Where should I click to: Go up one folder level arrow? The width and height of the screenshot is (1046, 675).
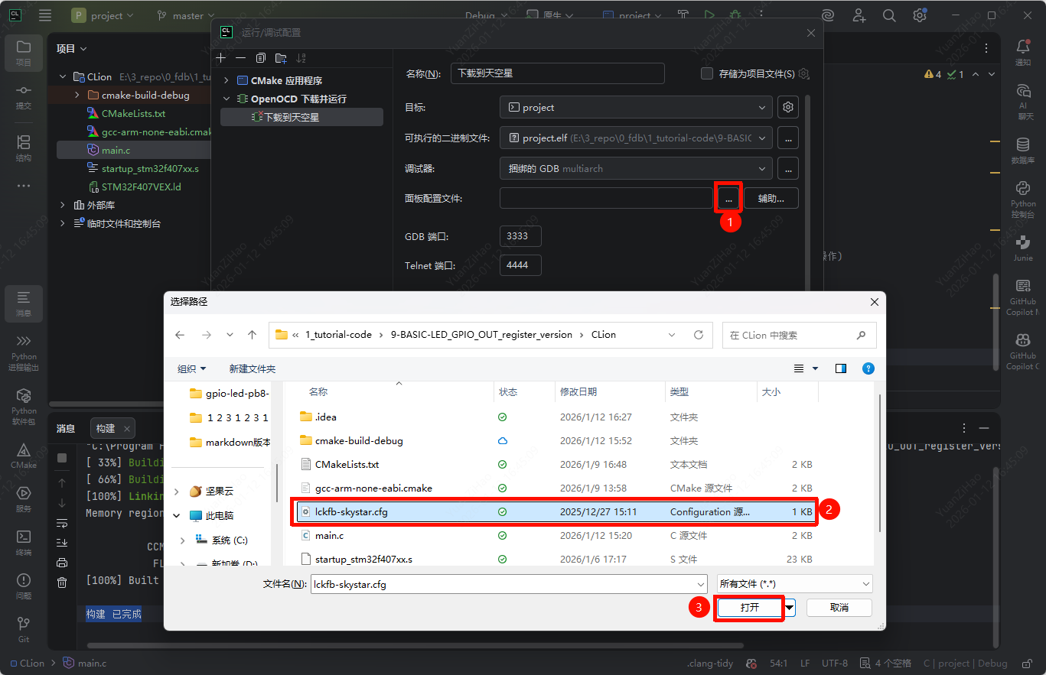tap(252, 335)
